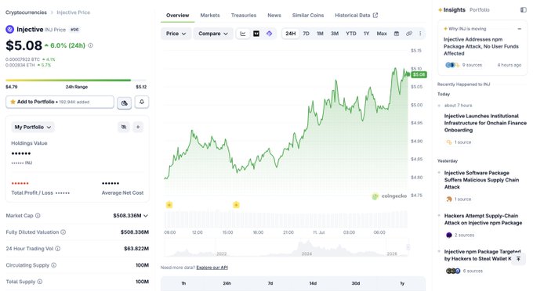Click the 2 sources text
Image resolution: width=533 pixels, height=291 pixels.
click(464, 235)
